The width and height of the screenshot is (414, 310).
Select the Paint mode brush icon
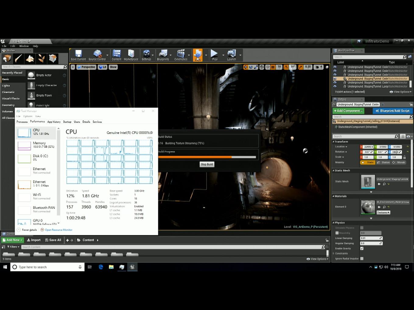pyautogui.click(x=18, y=58)
